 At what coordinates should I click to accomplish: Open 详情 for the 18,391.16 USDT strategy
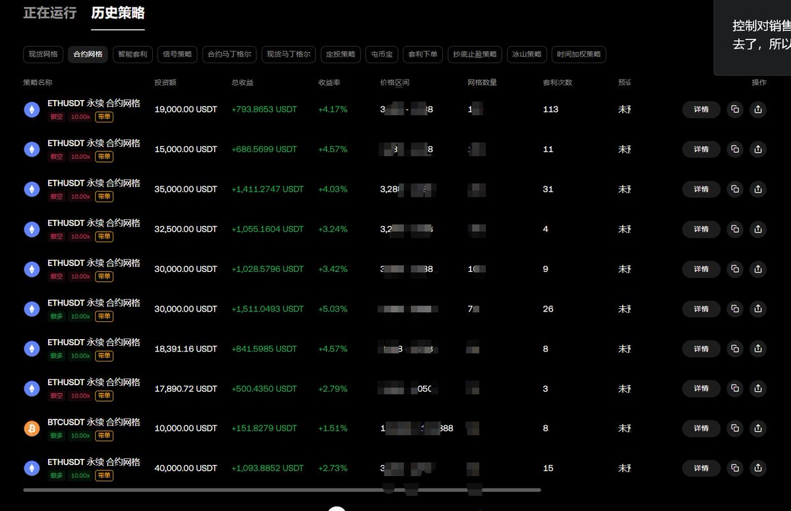[701, 349]
